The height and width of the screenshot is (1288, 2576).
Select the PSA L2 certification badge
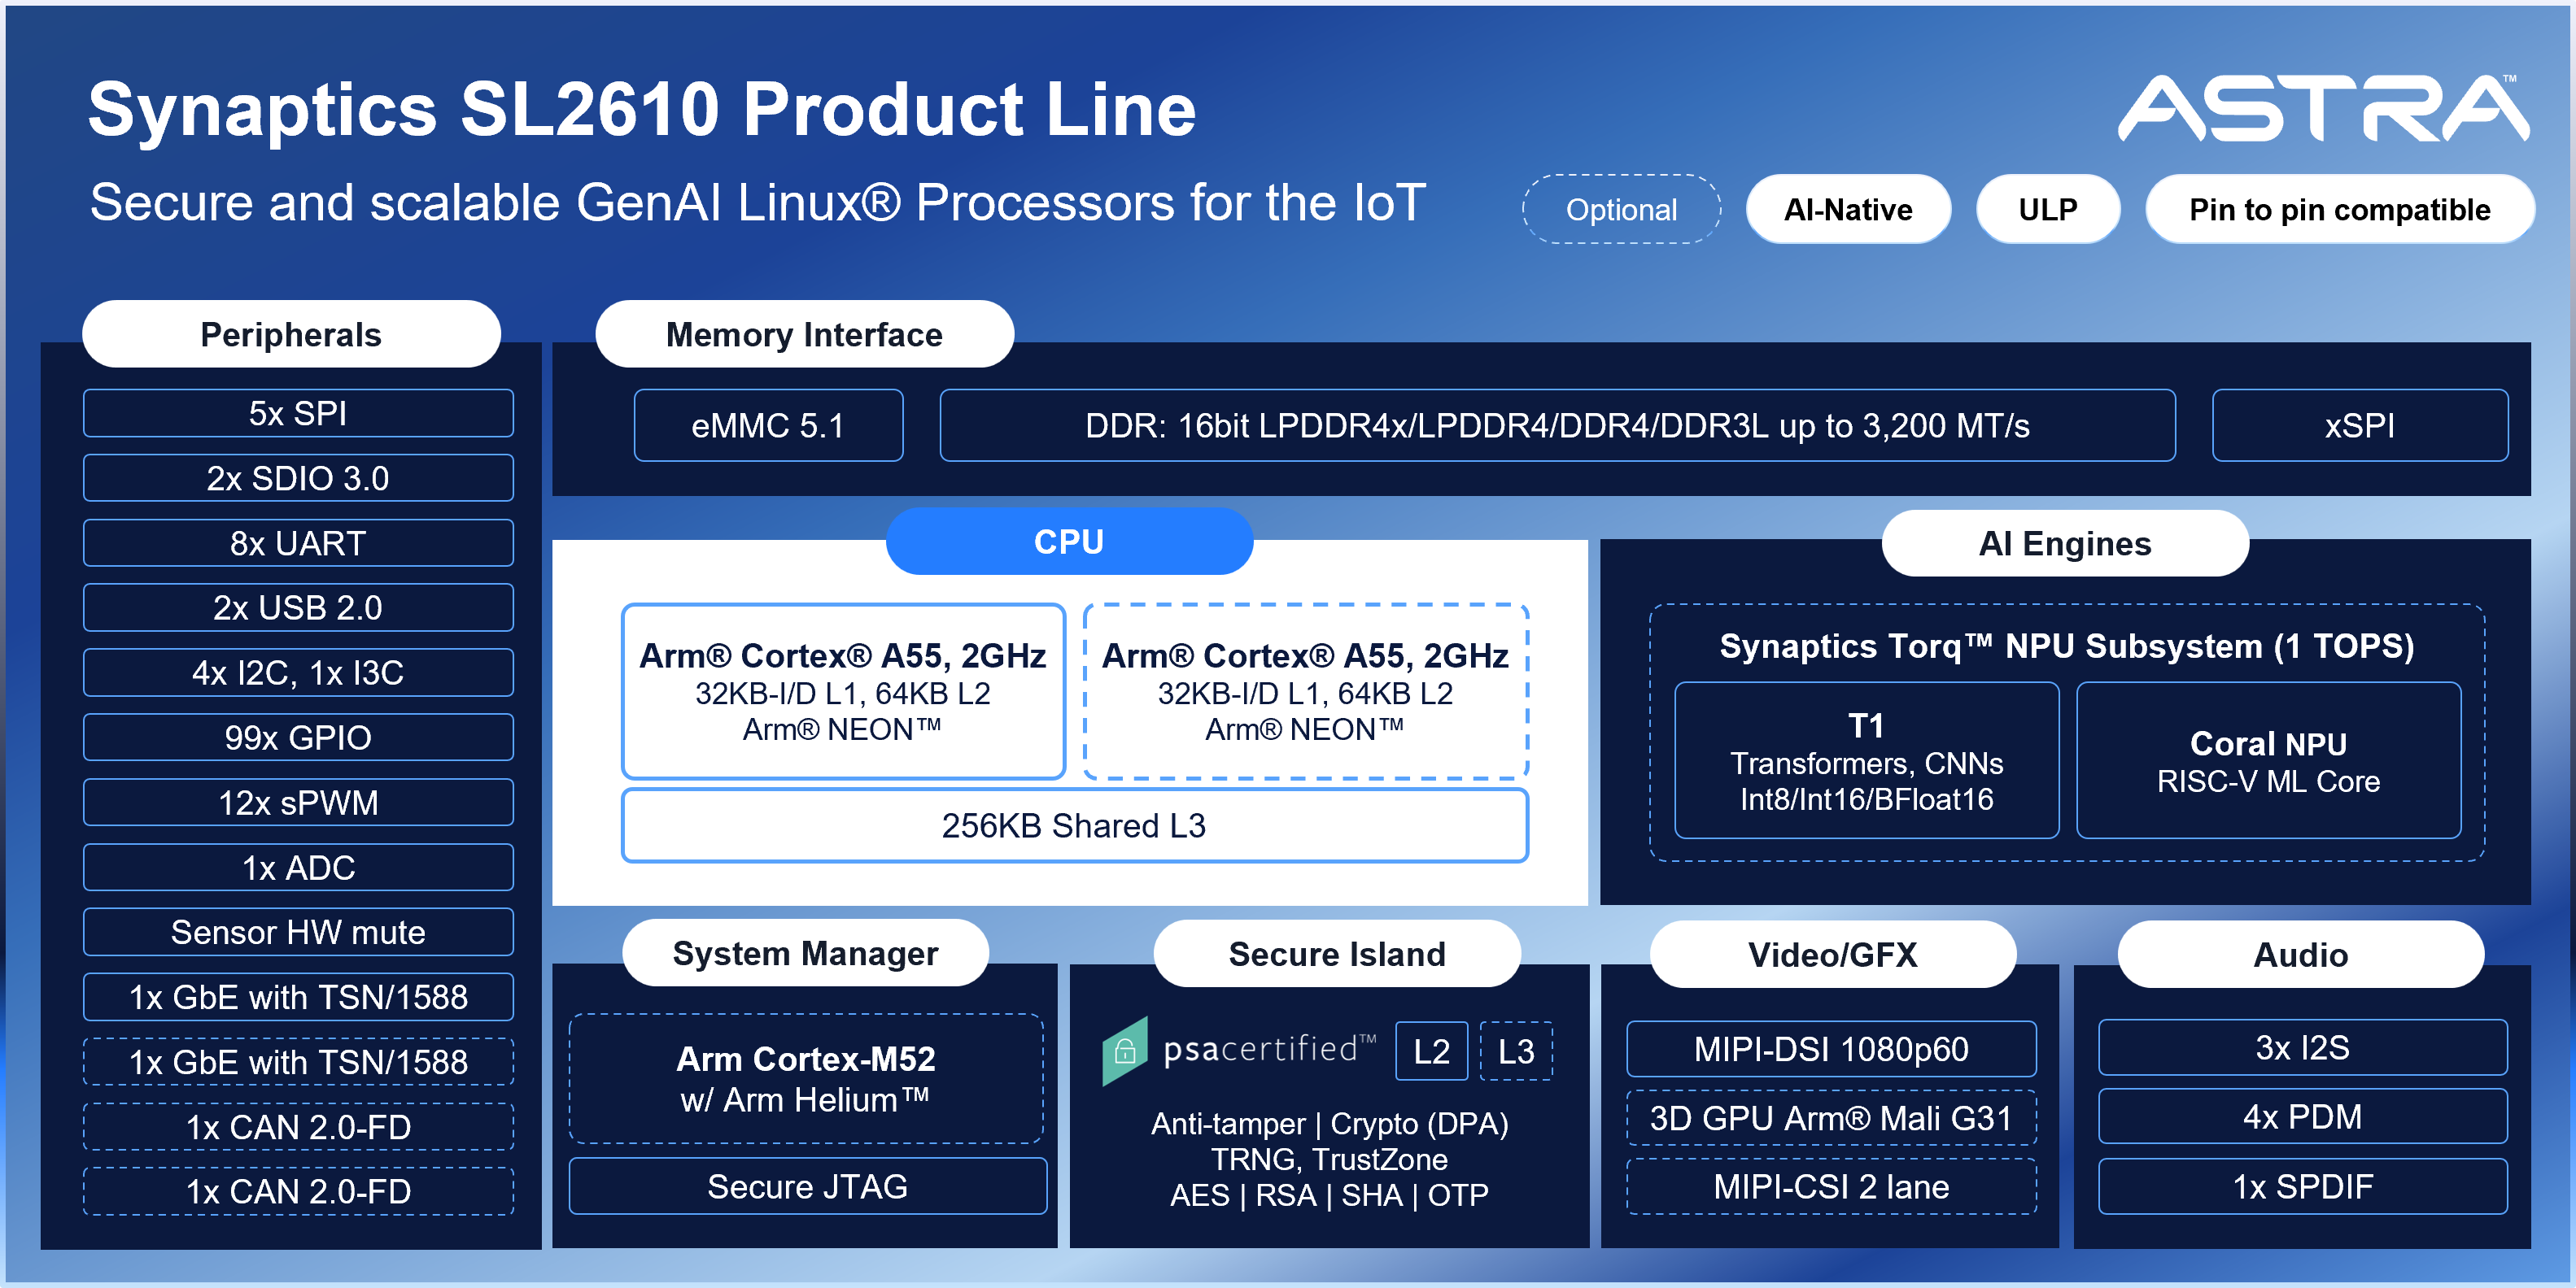tap(1431, 1051)
